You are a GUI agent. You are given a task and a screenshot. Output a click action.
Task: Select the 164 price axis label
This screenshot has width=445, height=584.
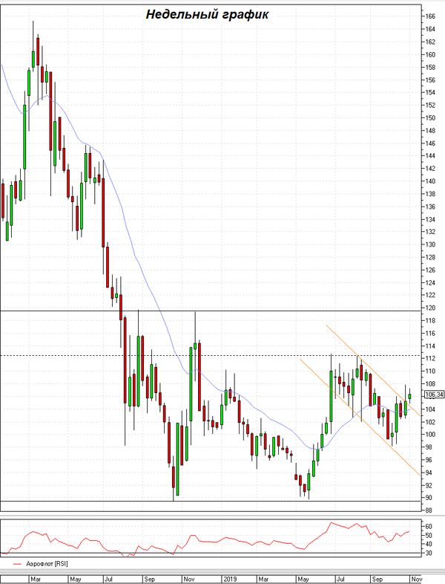click(x=430, y=29)
